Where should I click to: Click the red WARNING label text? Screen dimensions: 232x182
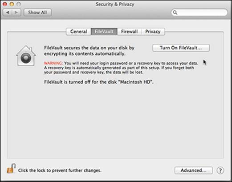click(53, 63)
